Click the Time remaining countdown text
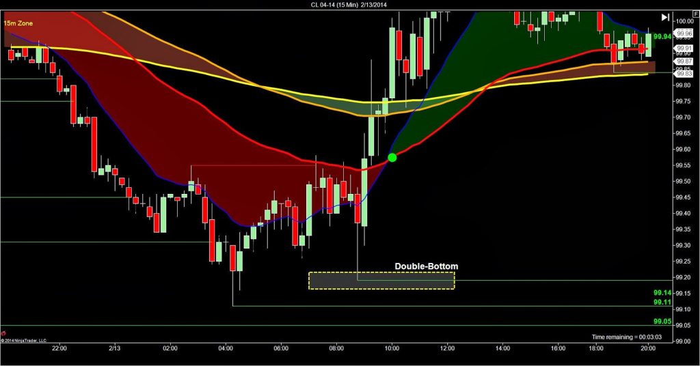 (627, 337)
